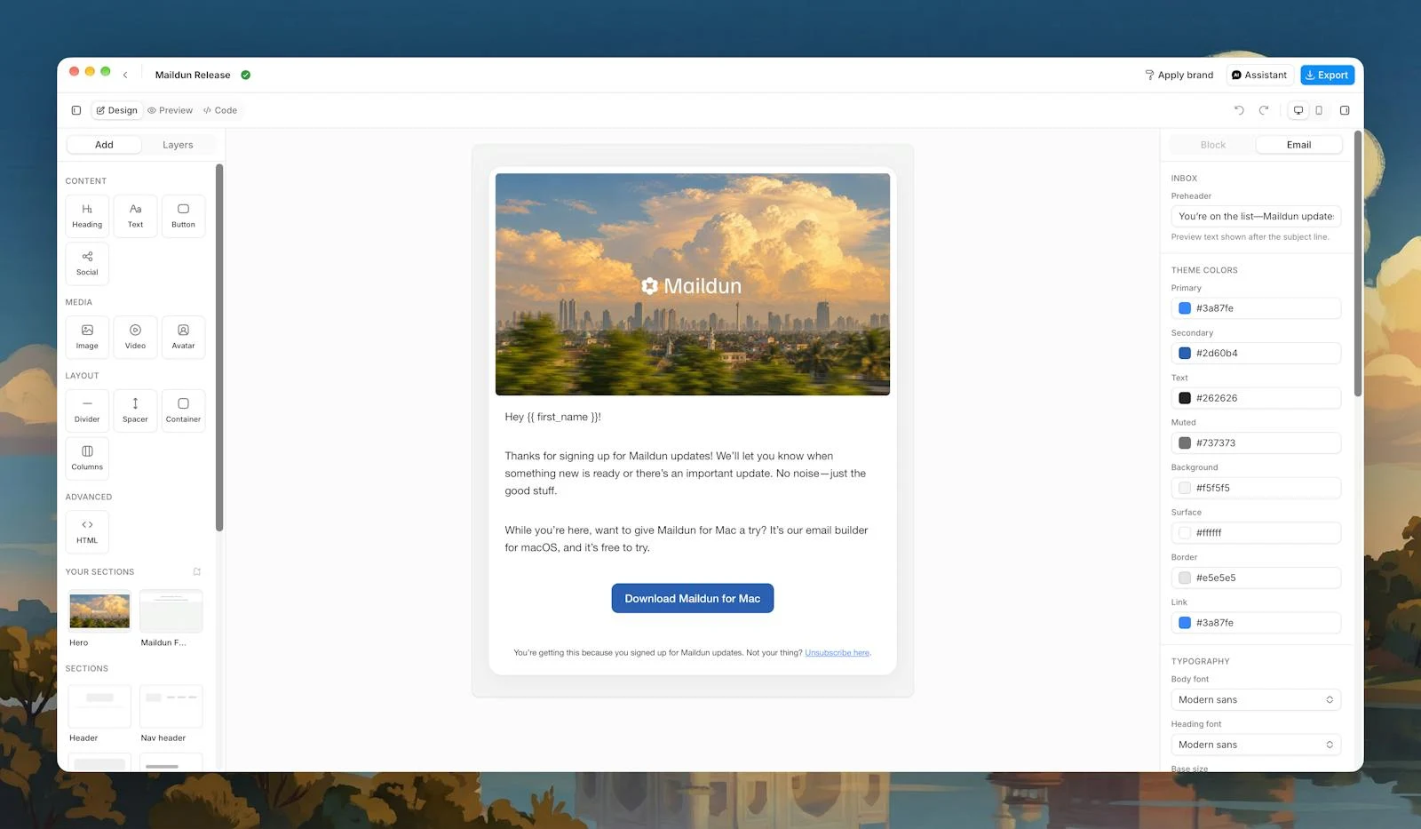
Task: Click Apply brand
Action: click(x=1179, y=75)
